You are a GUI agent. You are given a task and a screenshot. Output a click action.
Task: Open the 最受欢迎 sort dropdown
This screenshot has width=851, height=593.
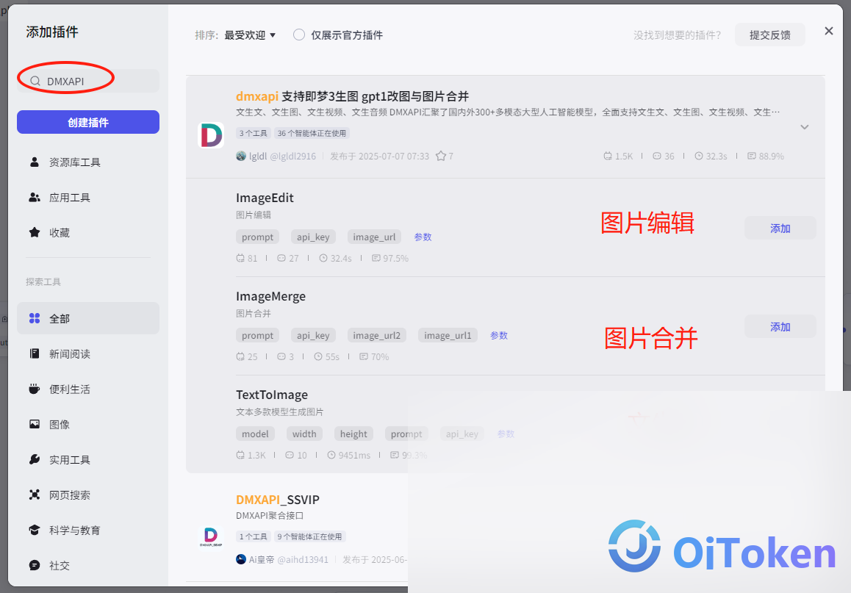click(250, 35)
